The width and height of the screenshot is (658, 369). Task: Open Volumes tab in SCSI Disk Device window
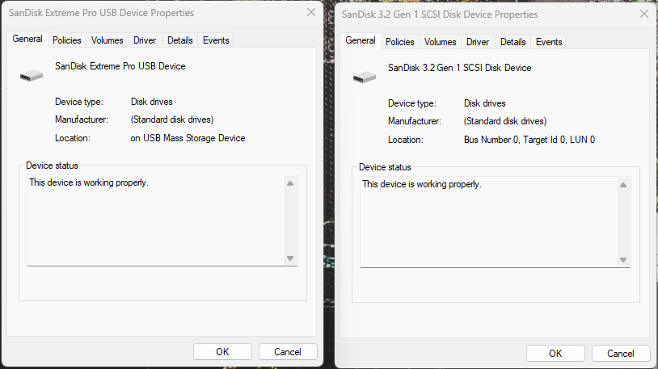[x=441, y=42]
